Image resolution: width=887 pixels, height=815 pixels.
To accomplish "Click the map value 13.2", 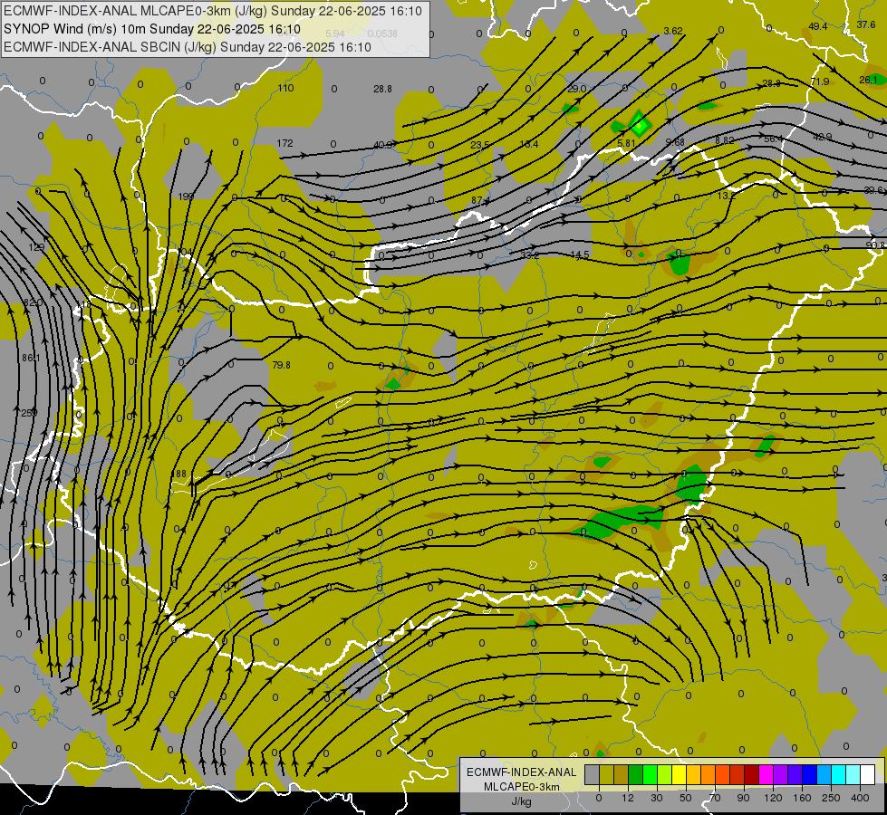I will pos(726,196).
